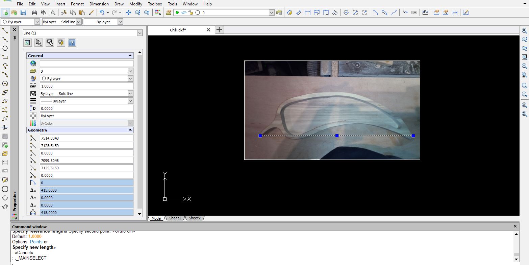
Task: Open top toolbar linetype Solid line dropdown
Action: point(79,22)
